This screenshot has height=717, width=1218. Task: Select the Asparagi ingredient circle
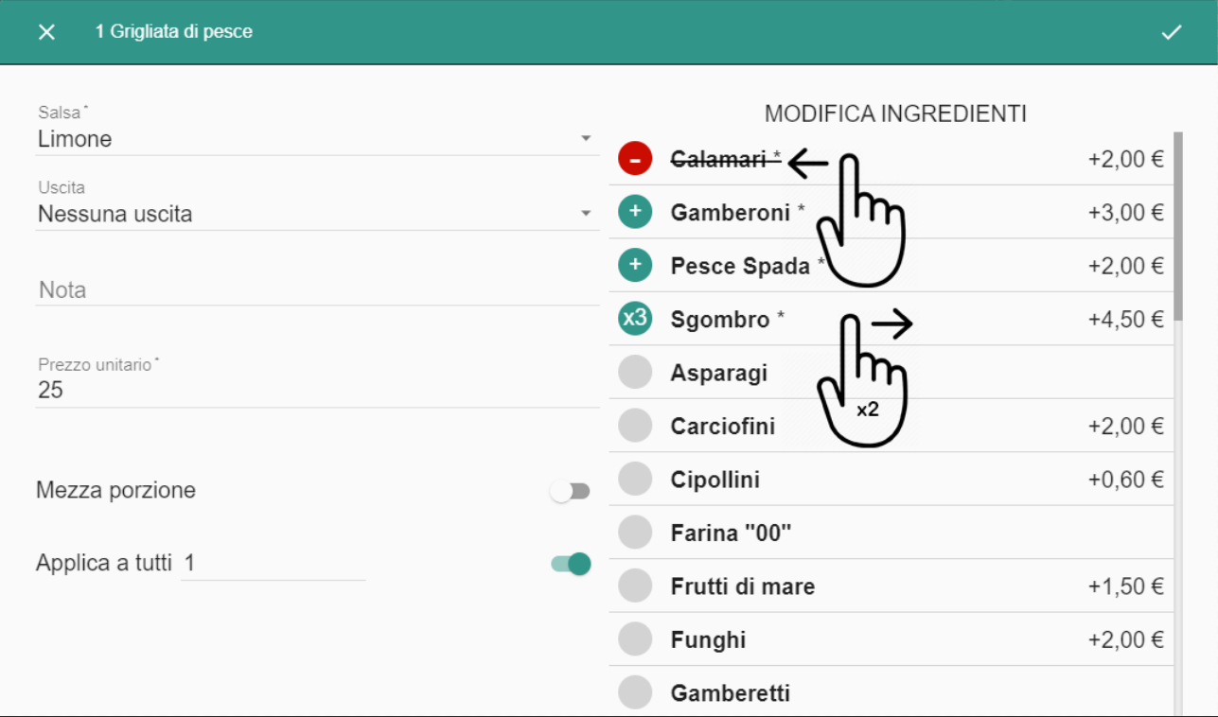click(635, 373)
